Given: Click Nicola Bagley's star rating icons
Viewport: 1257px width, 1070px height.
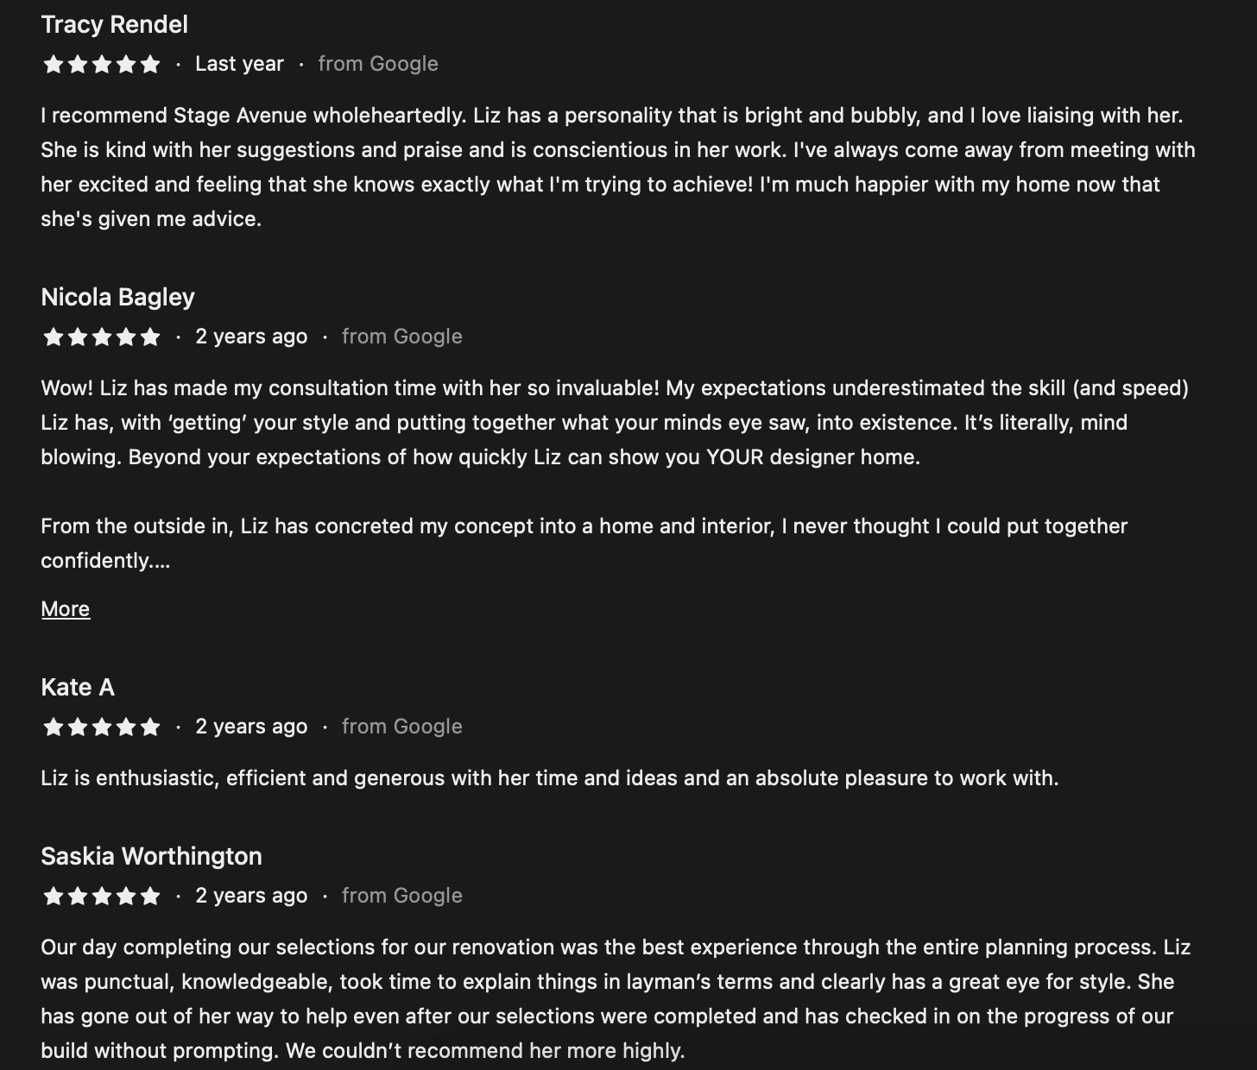Looking at the screenshot, I should (x=102, y=337).
